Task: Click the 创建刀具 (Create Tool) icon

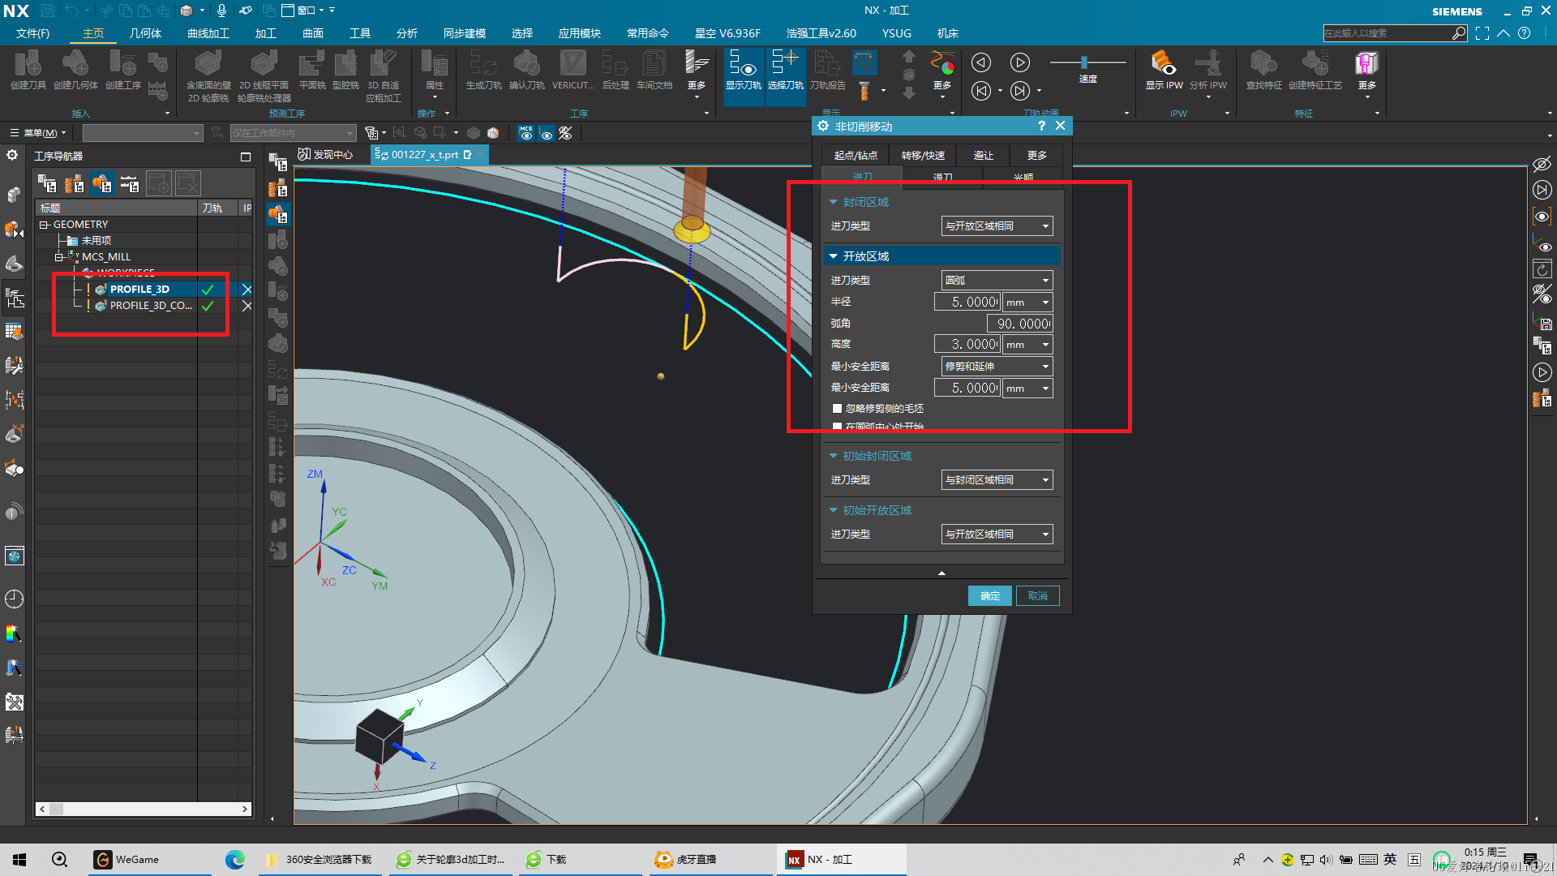Action: pyautogui.click(x=28, y=70)
